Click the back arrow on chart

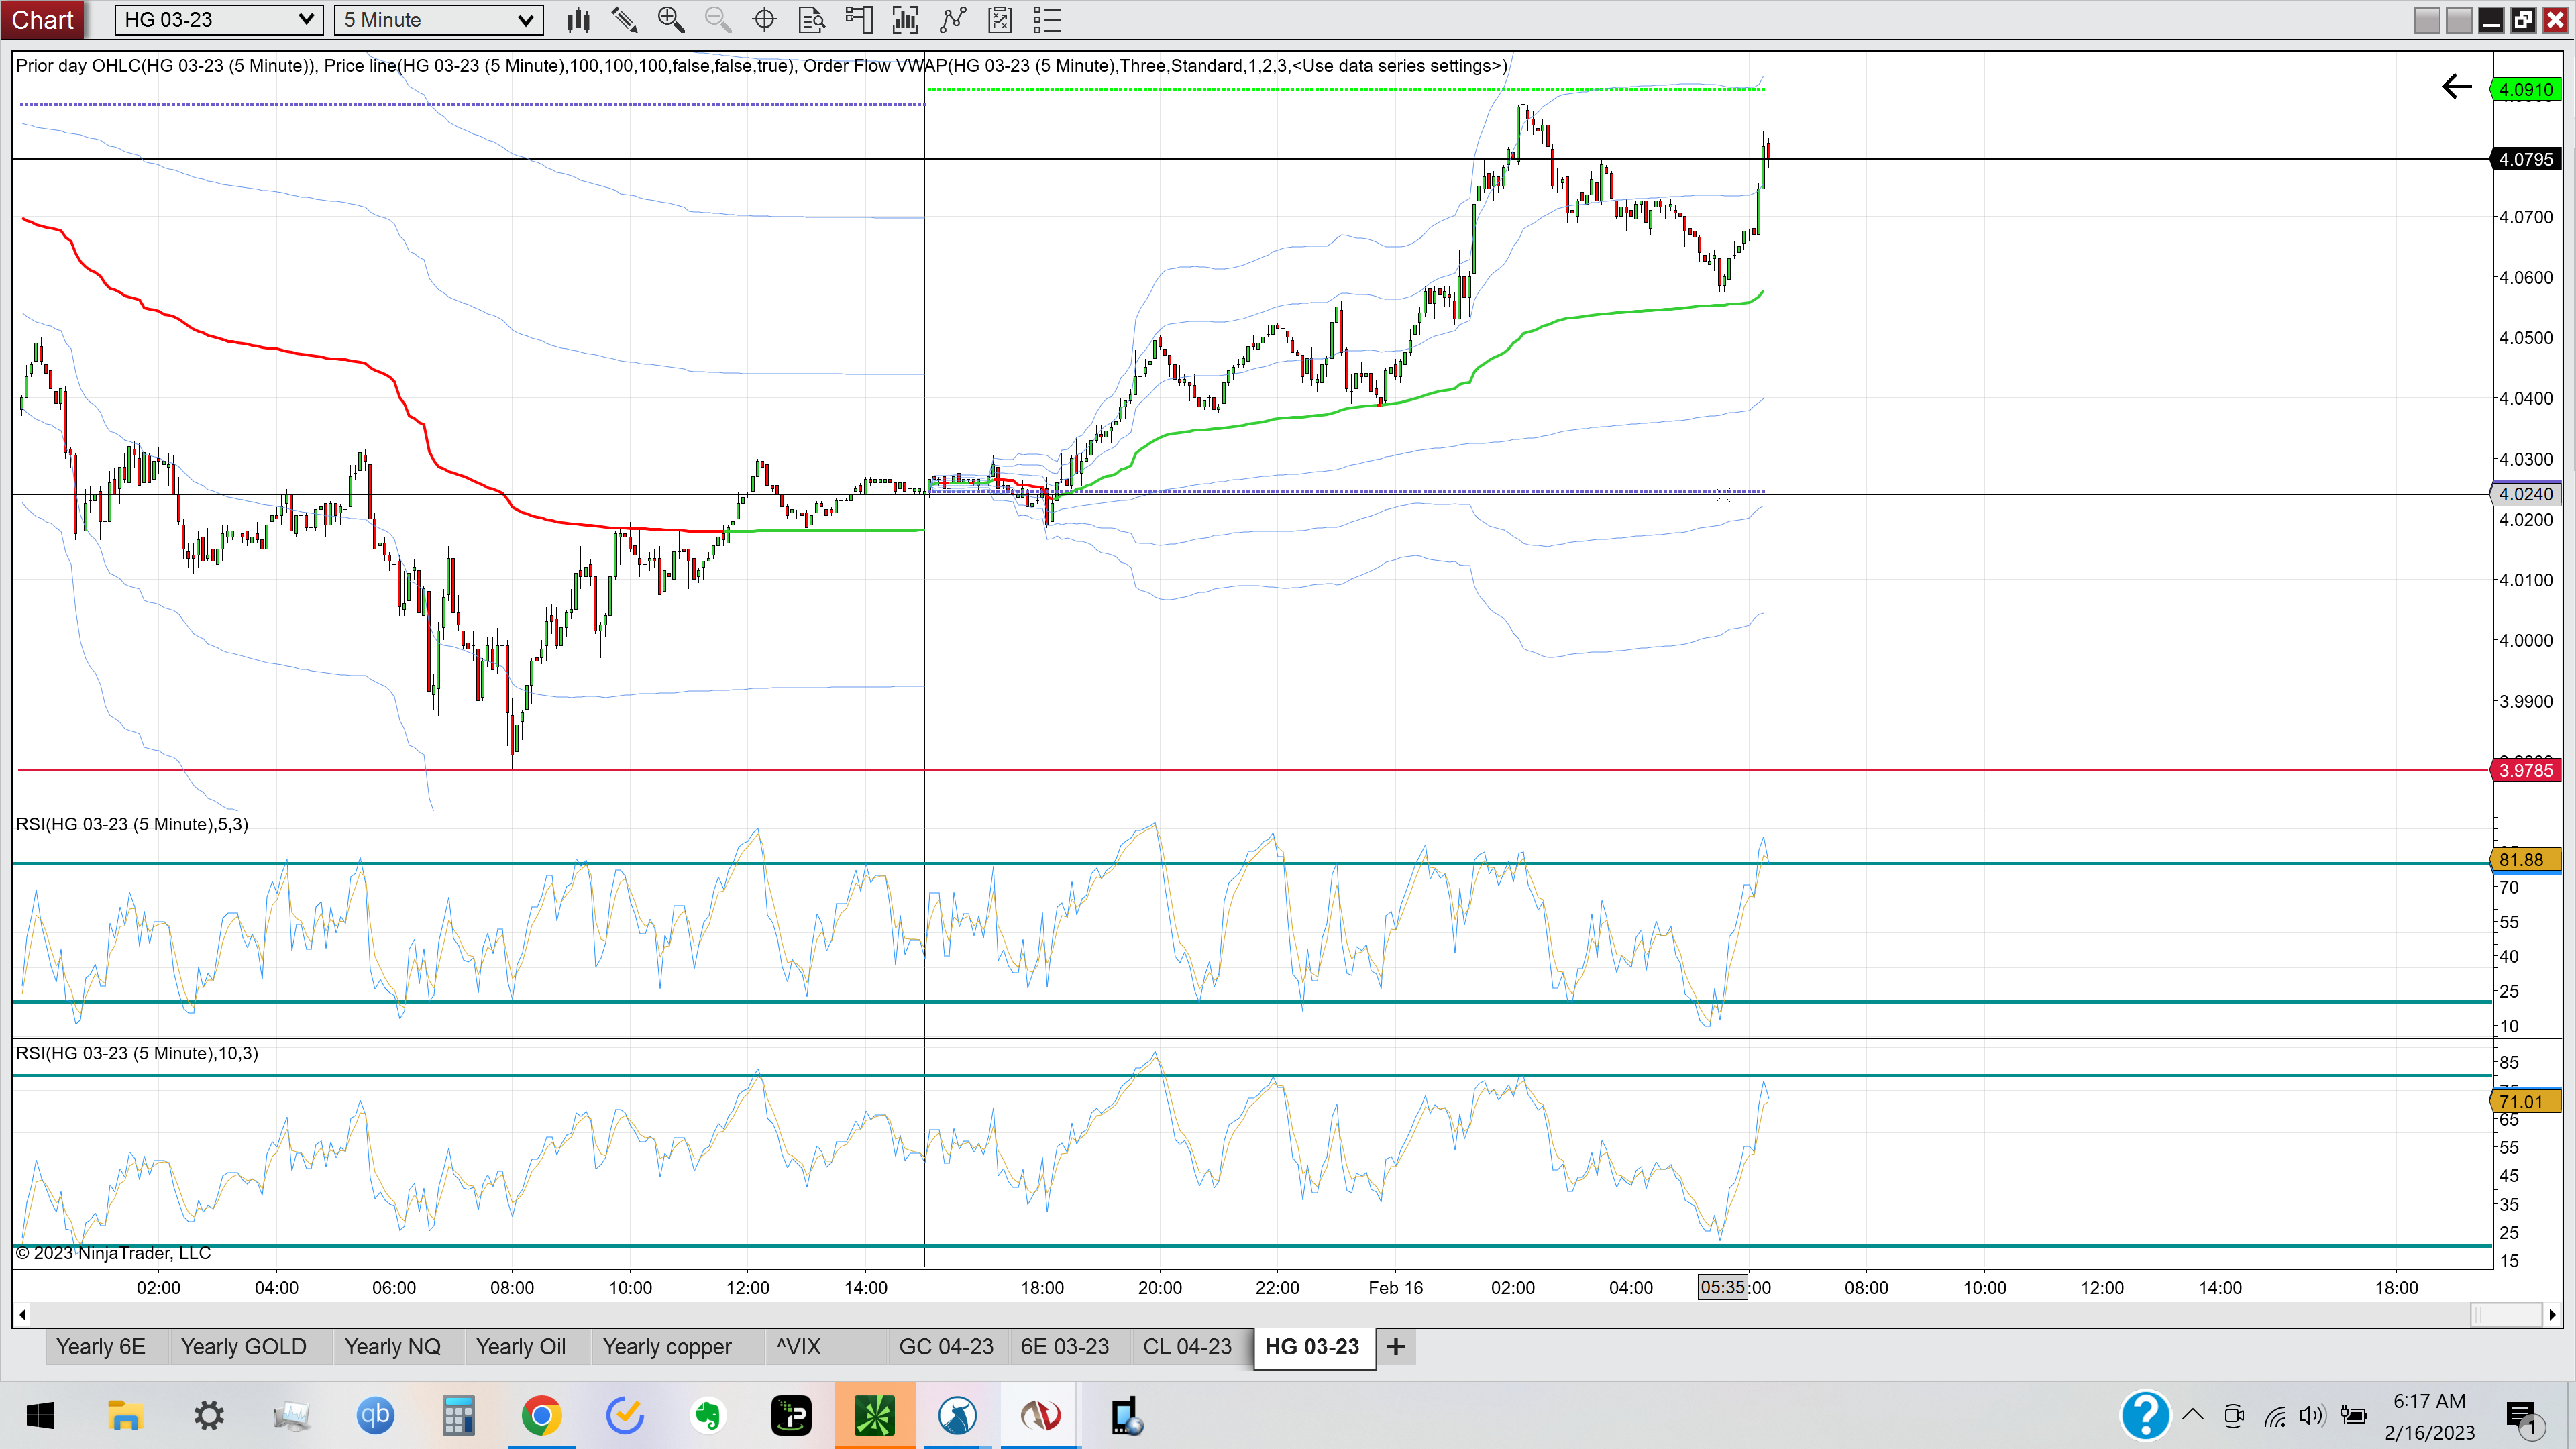pyautogui.click(x=2457, y=87)
